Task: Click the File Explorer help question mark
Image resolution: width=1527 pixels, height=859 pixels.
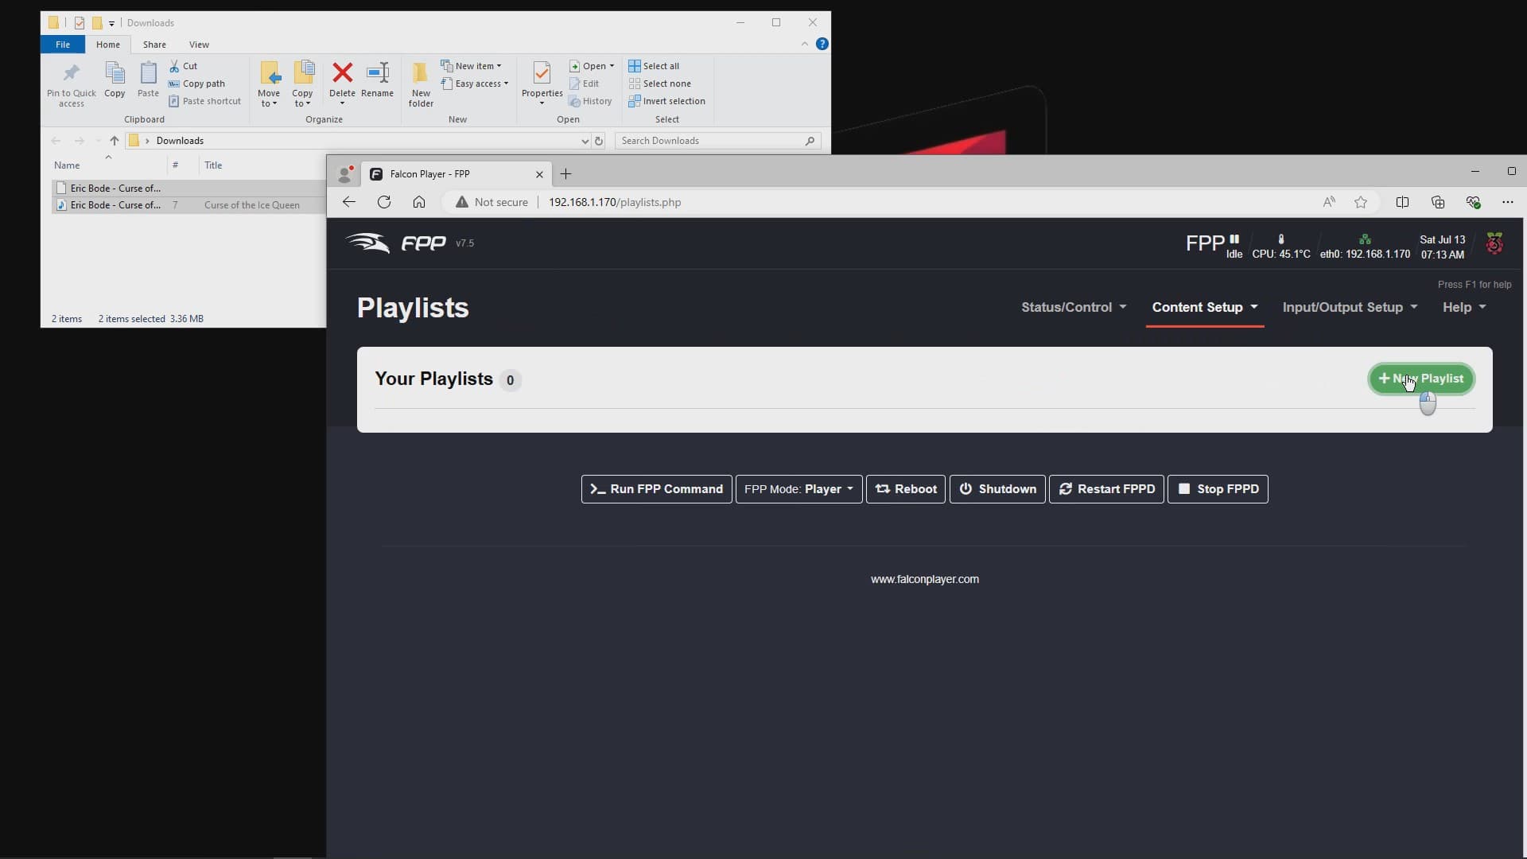Action: pos(822,44)
